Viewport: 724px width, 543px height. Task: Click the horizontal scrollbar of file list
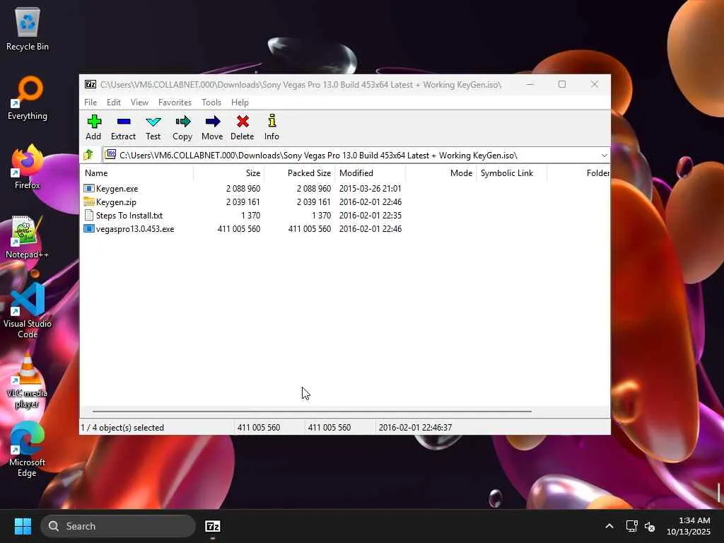[x=312, y=411]
